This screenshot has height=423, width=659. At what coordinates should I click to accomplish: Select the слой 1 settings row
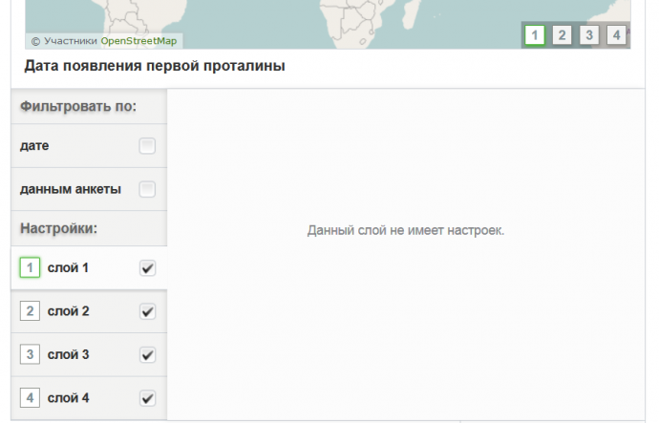[x=89, y=267]
